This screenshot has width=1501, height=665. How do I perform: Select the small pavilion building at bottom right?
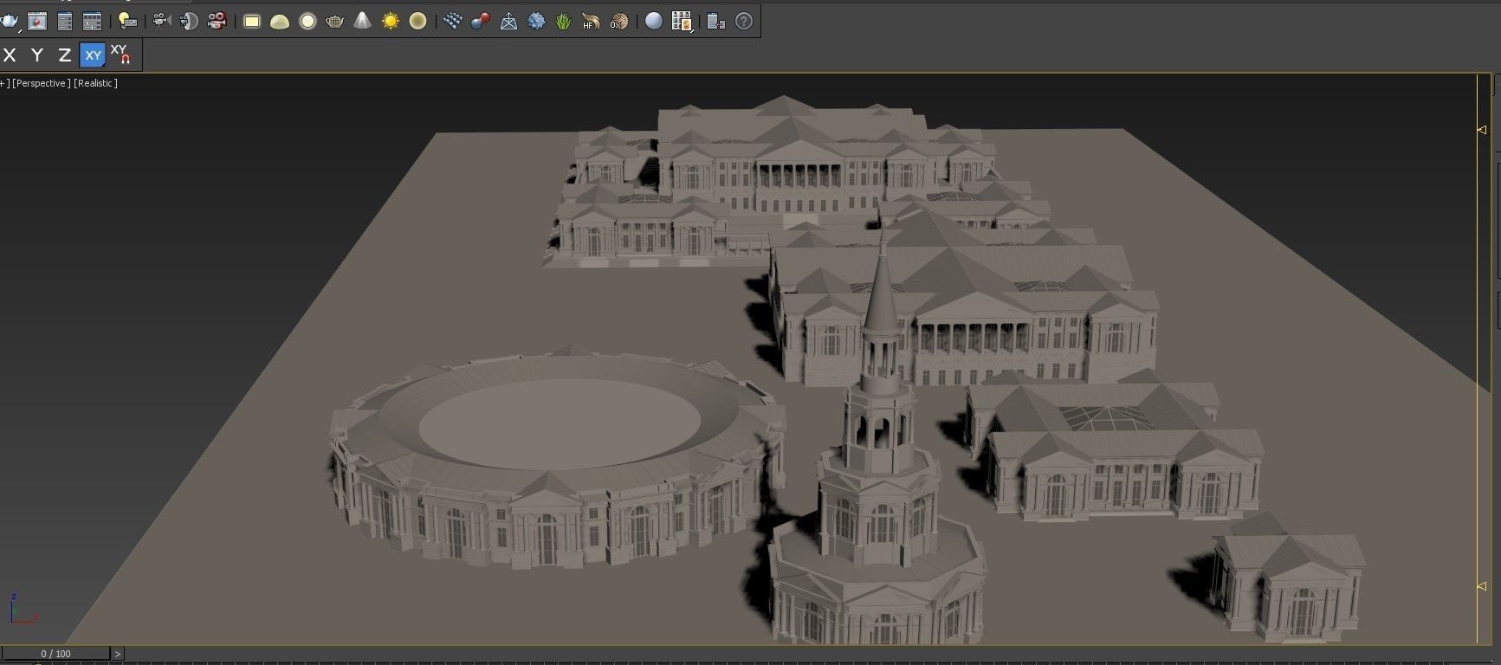(1287, 576)
